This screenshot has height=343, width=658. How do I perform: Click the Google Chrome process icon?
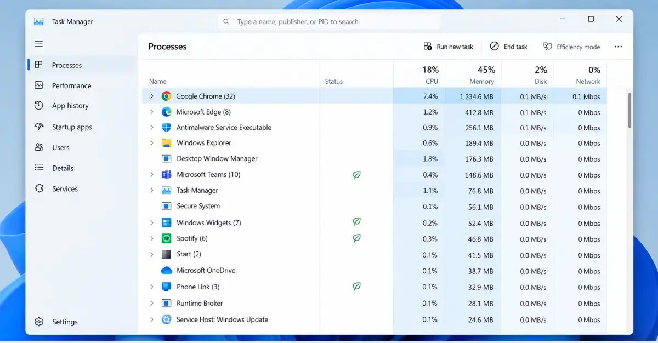[x=166, y=96]
